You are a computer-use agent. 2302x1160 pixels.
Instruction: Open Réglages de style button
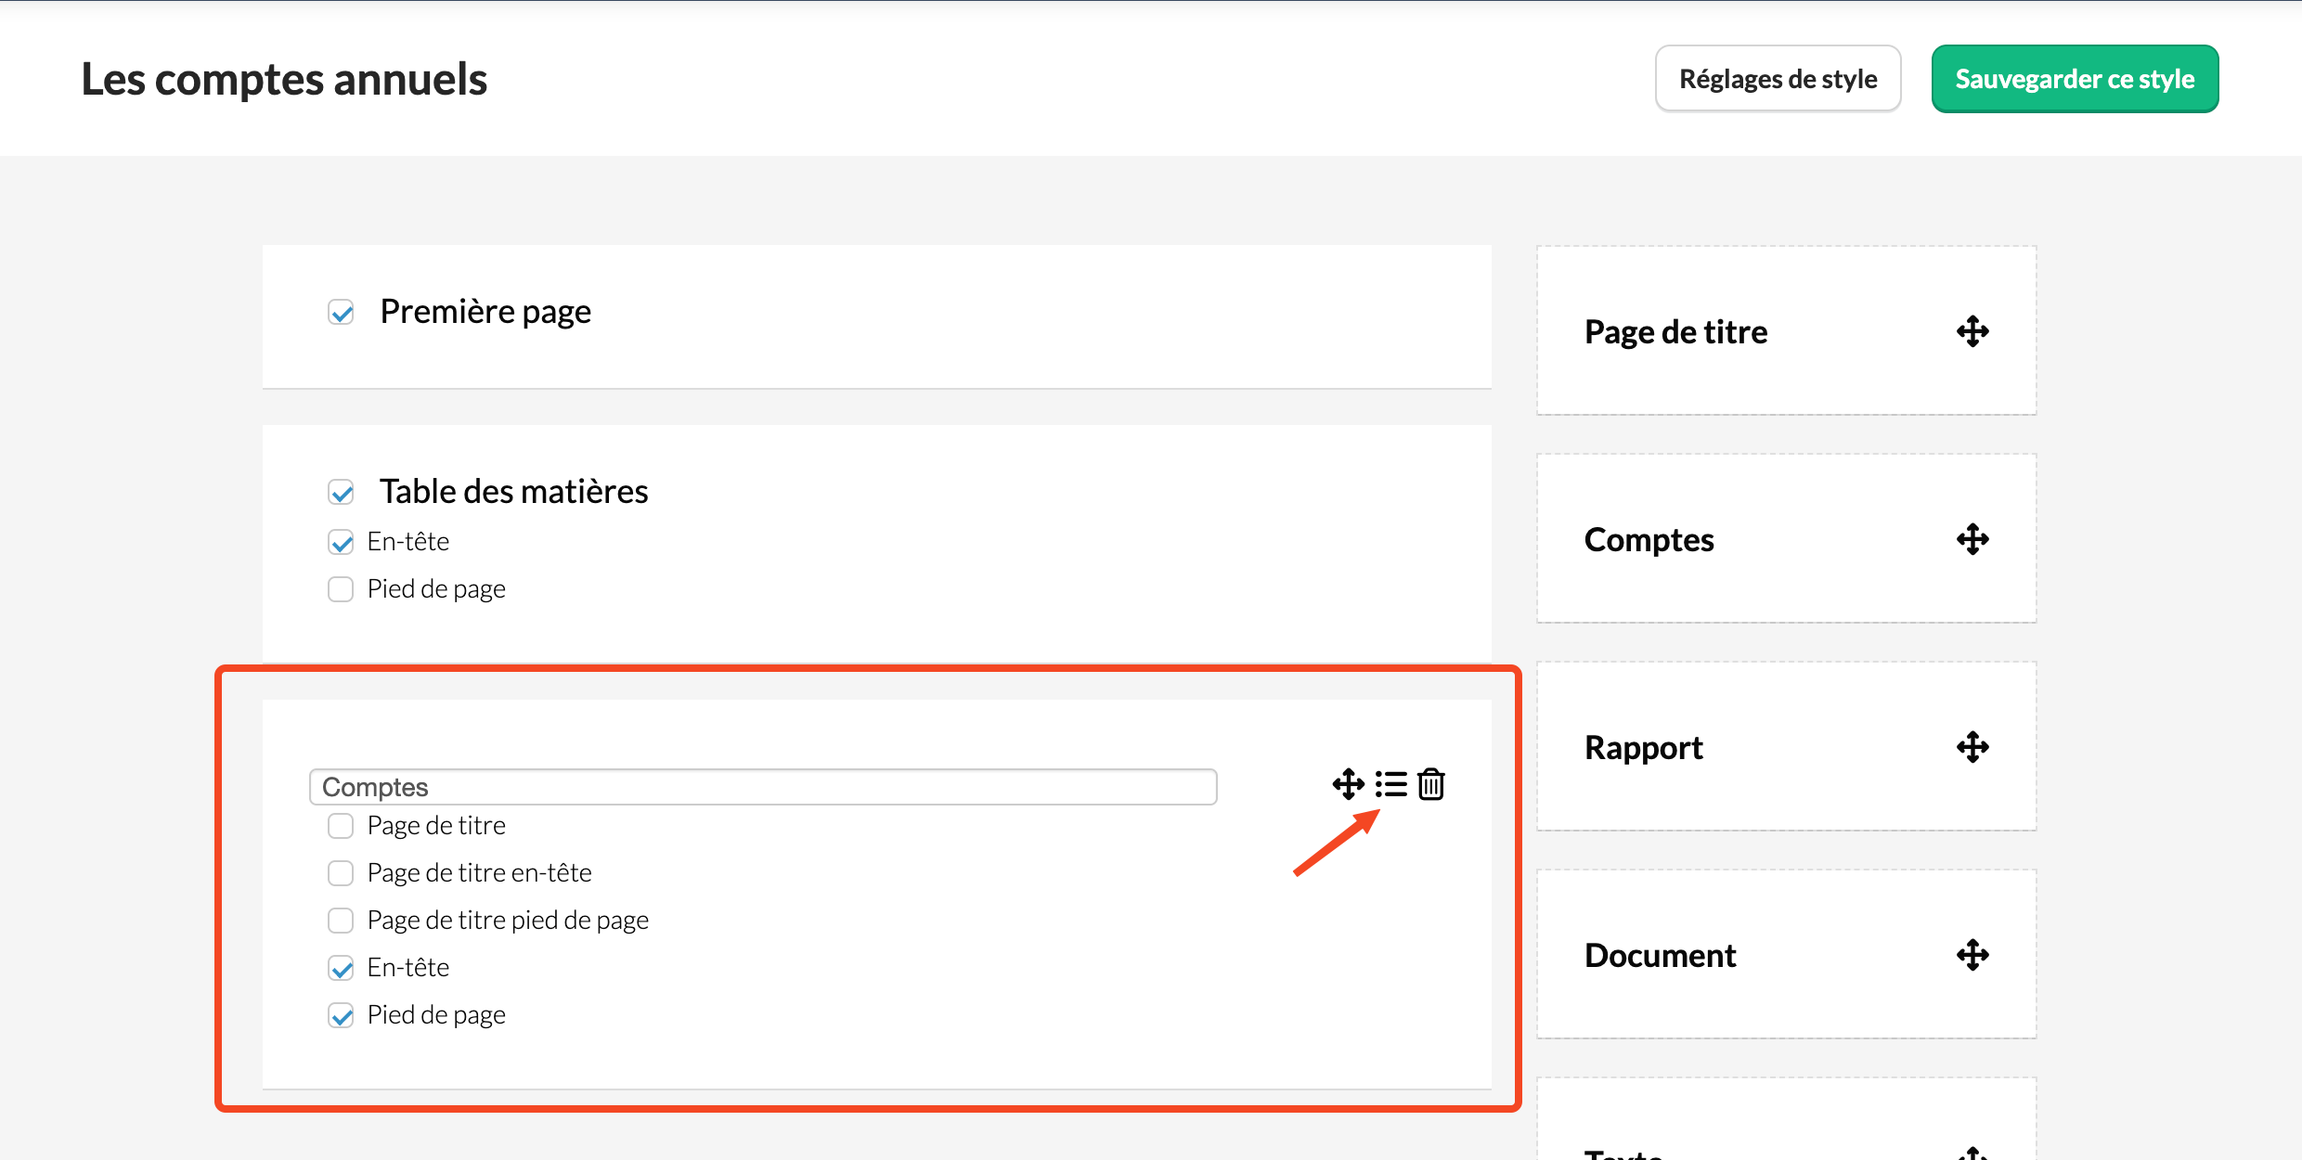[1778, 79]
